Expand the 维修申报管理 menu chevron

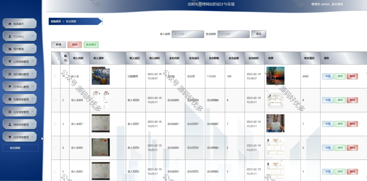point(32,124)
